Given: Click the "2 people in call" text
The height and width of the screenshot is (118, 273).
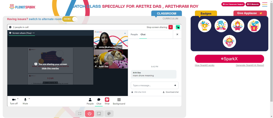Looking at the screenshot, I should tap(21, 27).
